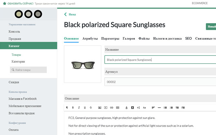Apply underline in the description toolbar
216x135 pixels.
[x=85, y=107]
